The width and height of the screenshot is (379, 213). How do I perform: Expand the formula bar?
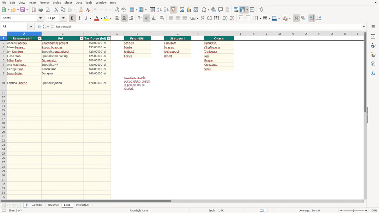coord(364,27)
